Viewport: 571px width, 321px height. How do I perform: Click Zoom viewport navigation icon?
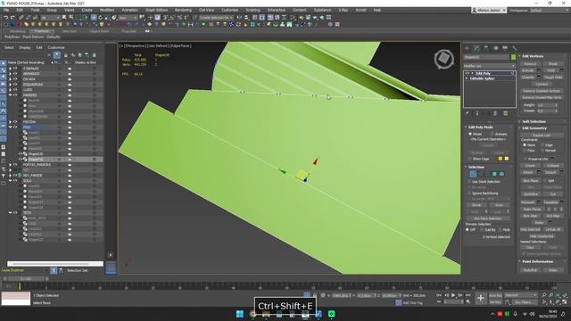[543, 295]
